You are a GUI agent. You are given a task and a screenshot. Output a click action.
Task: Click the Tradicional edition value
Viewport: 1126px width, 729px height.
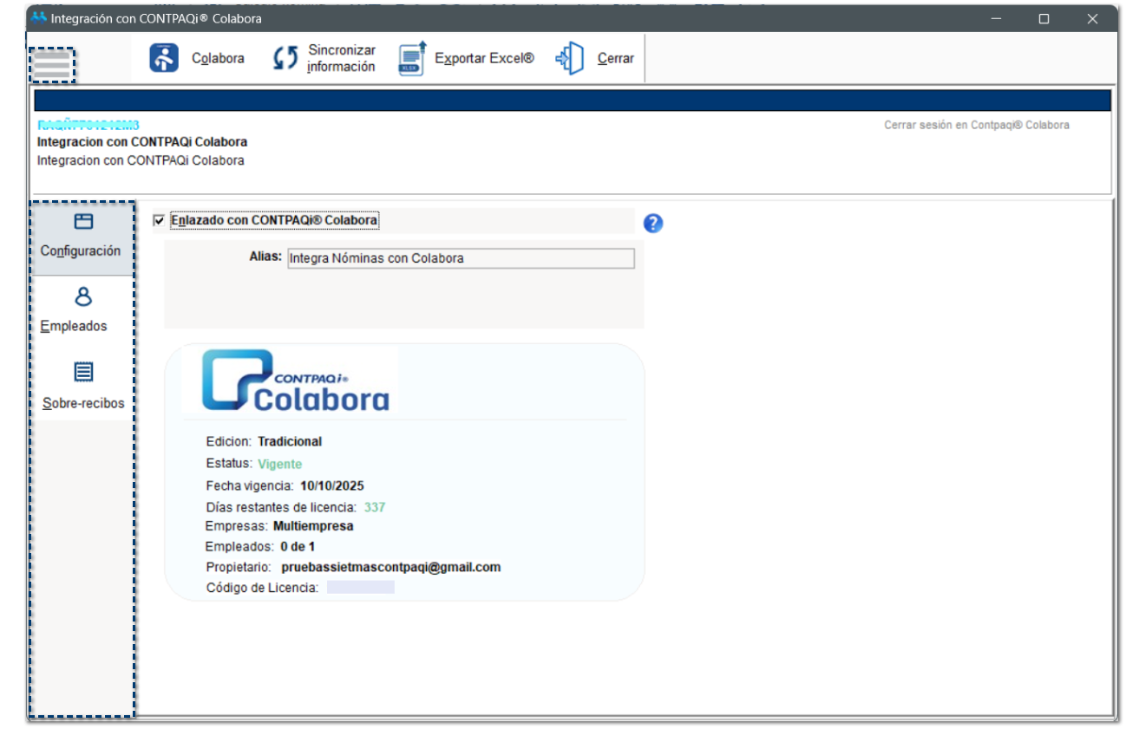tap(290, 441)
